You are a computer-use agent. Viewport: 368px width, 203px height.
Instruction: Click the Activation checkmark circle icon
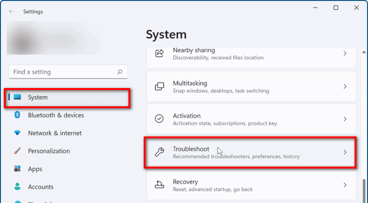coord(160,119)
